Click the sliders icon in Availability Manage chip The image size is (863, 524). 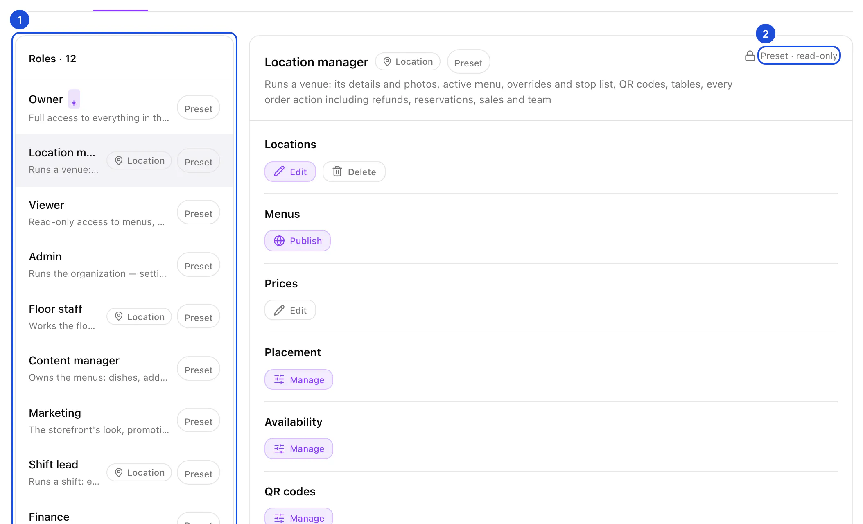coord(279,449)
